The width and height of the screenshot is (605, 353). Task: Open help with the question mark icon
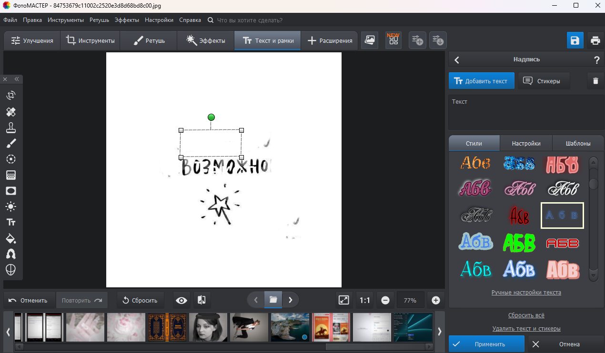click(x=596, y=60)
